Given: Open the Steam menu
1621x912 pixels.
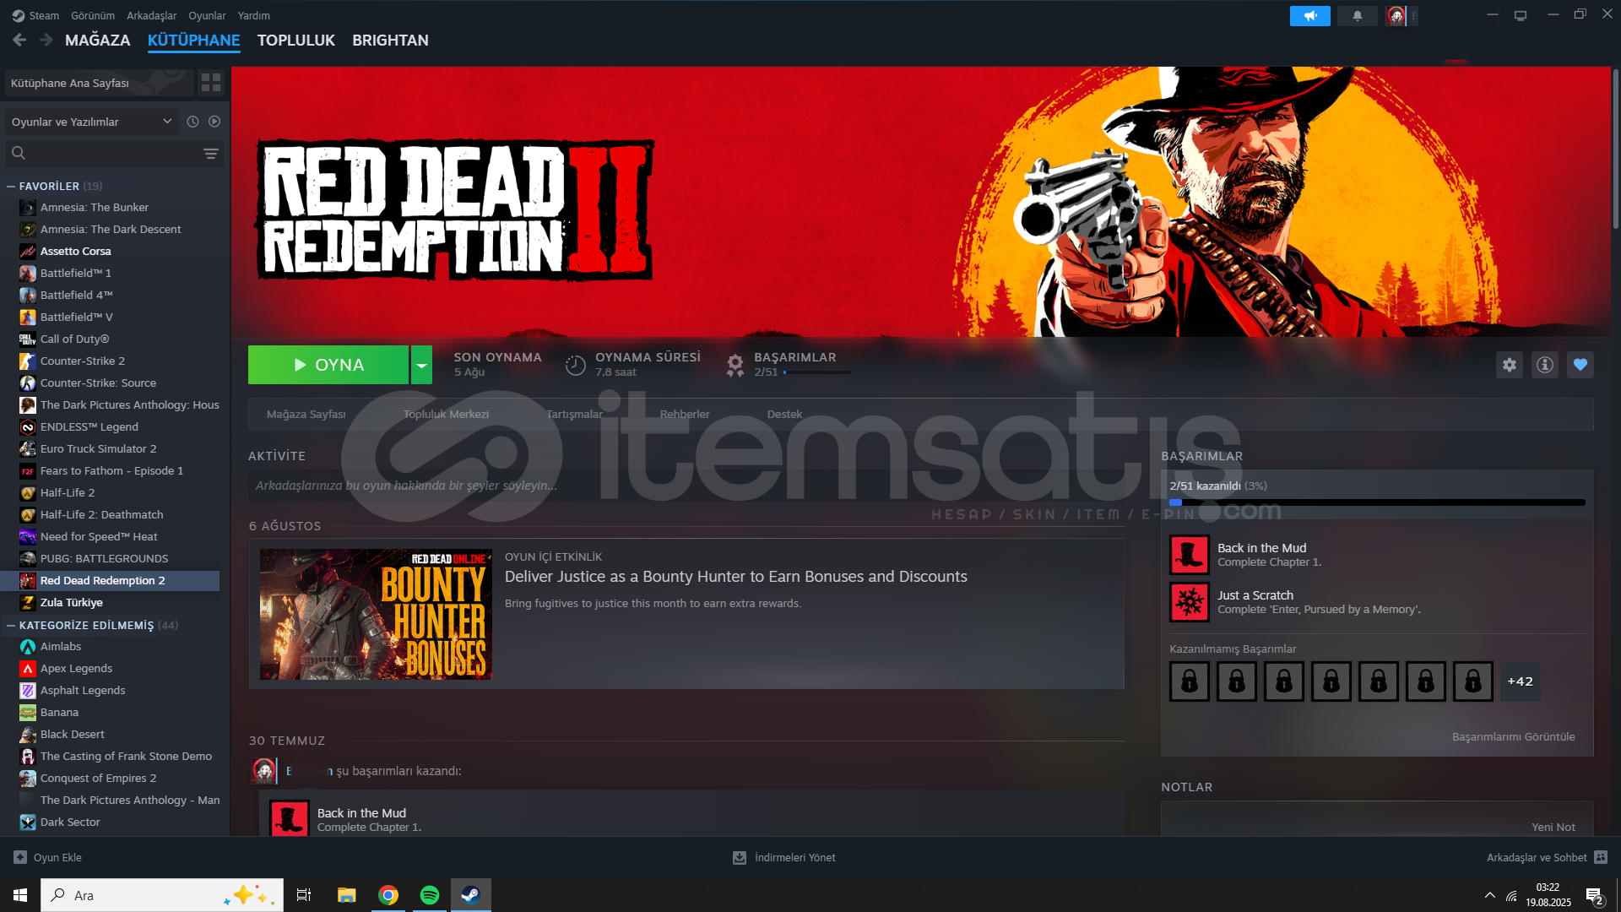Looking at the screenshot, I should coord(35,15).
